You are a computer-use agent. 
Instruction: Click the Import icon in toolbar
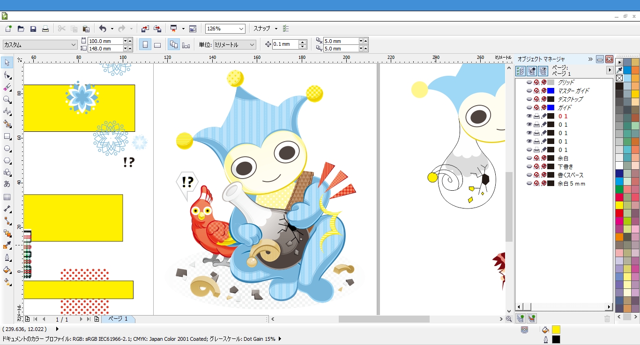click(145, 29)
